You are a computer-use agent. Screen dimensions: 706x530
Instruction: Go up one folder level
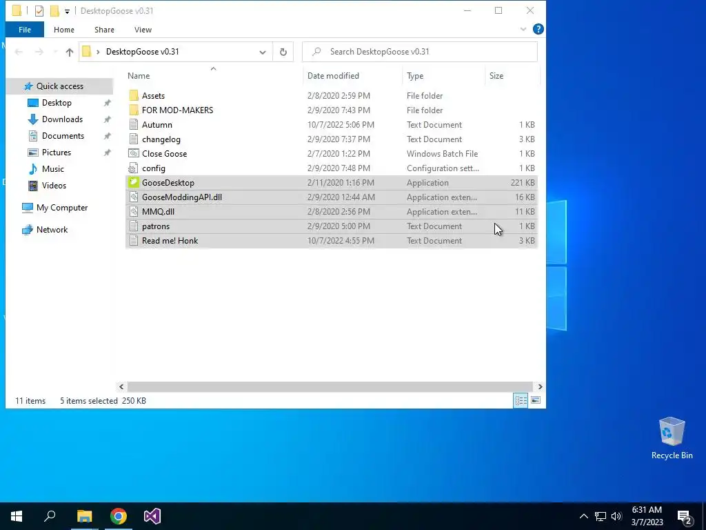tap(70, 52)
